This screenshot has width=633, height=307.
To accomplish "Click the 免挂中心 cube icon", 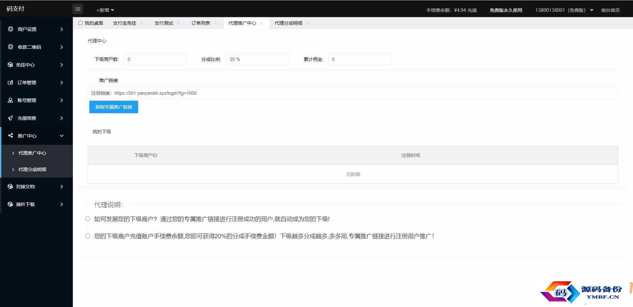I will [11, 64].
